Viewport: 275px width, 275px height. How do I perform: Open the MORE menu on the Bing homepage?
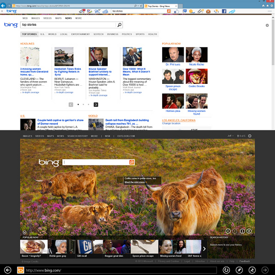click(x=94, y=136)
